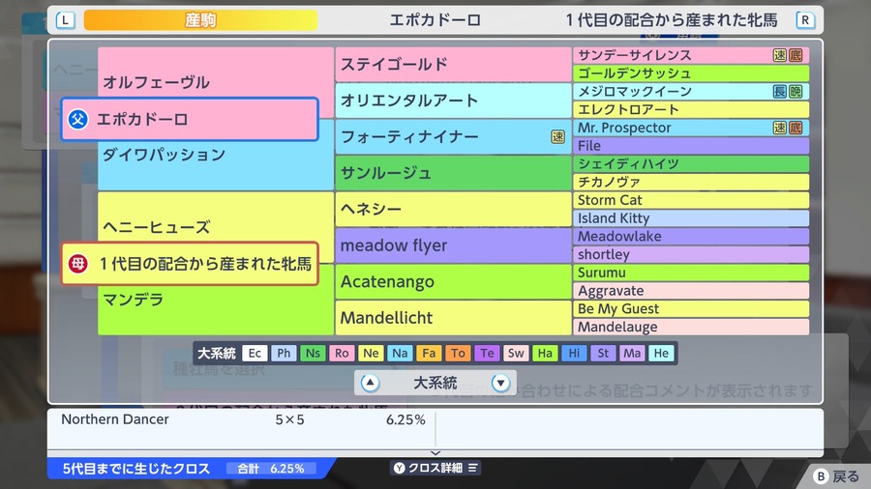Switch to the 産駒 tab
The image size is (871, 489).
200,20
